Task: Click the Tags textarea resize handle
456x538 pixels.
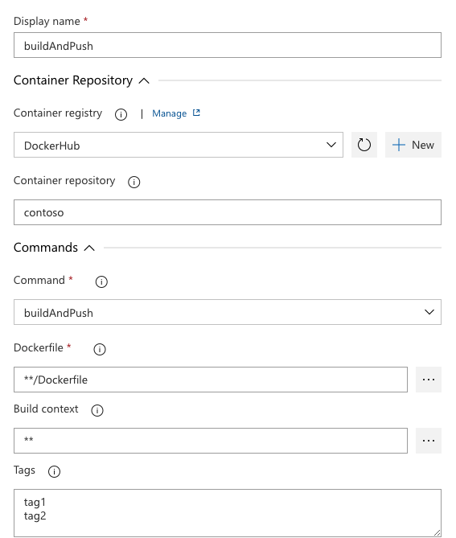Action: click(438, 533)
